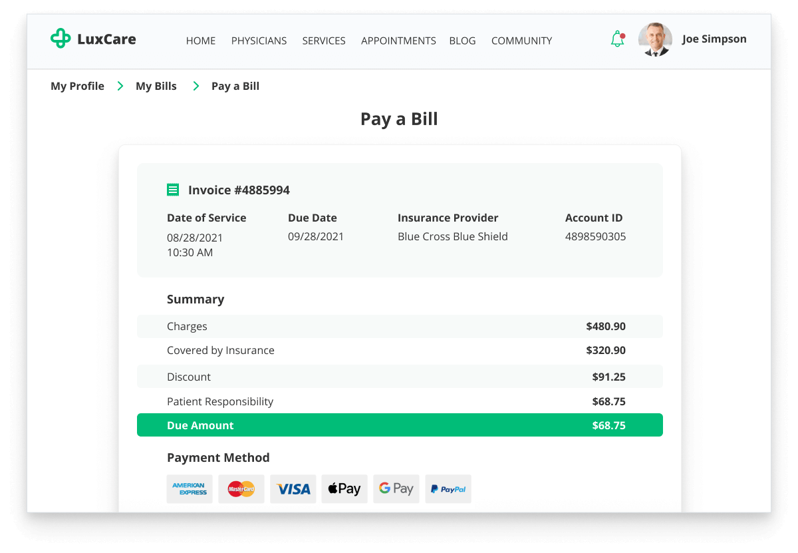Viewport: 798px width, 553px height.
Task: Open Joe Simpson profile avatar
Action: pos(655,39)
